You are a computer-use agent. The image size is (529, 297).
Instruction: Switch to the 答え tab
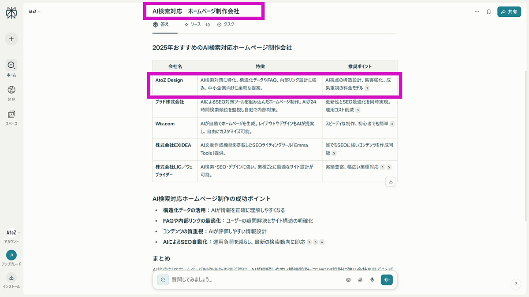161,25
